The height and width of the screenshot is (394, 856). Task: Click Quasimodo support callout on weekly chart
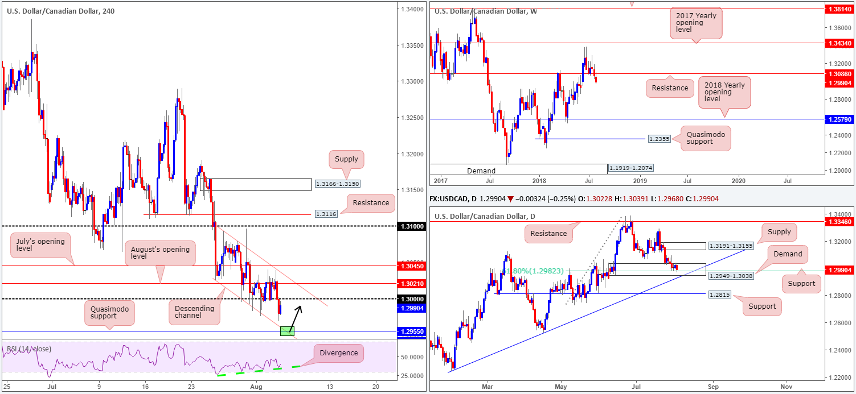click(706, 138)
